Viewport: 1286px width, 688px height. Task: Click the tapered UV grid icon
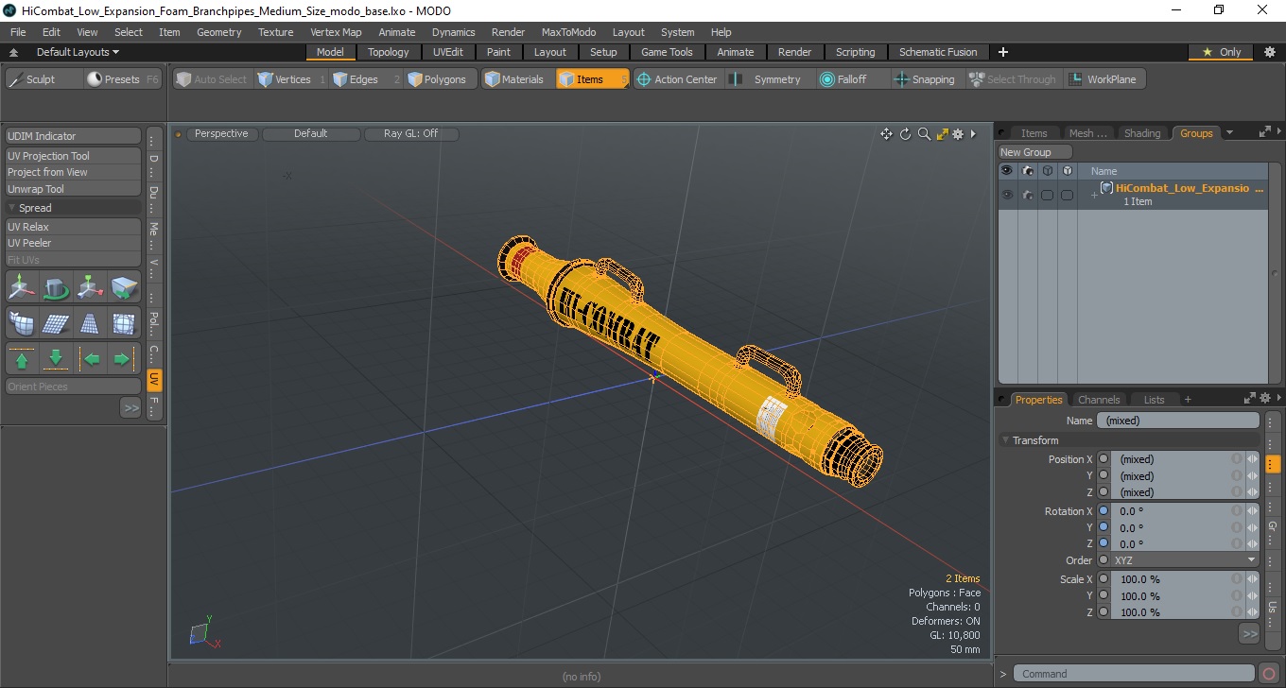pyautogui.click(x=90, y=323)
